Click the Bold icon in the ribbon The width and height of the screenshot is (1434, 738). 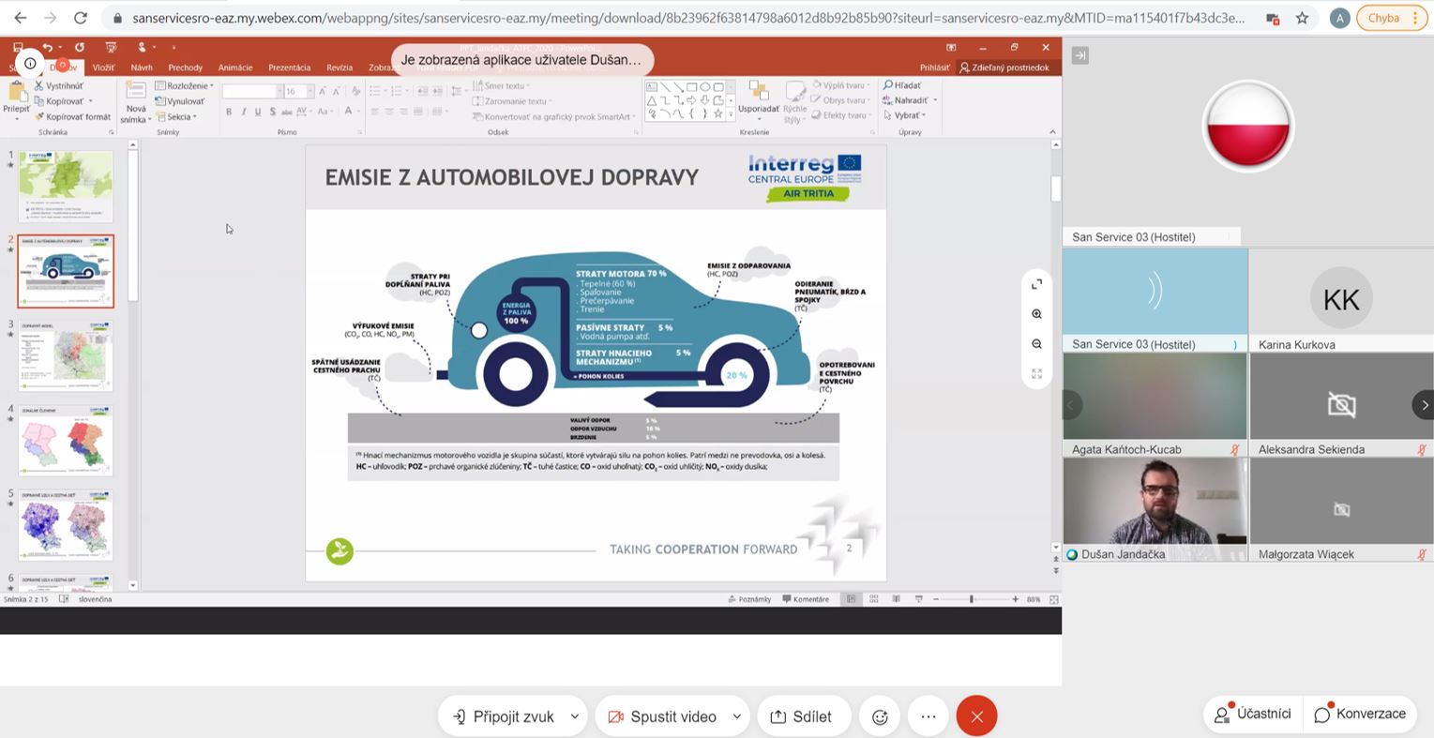[x=228, y=112]
